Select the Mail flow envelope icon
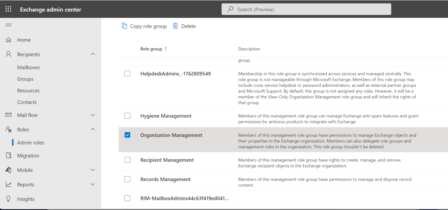The image size is (448, 210). [8, 115]
